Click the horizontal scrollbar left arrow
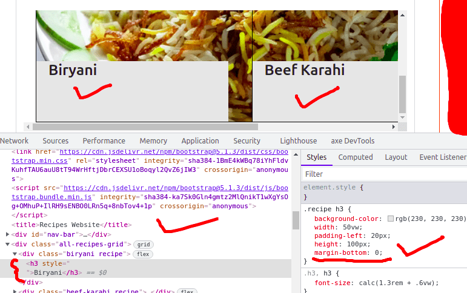Viewport: 467px width, 293px height. pyautogui.click(x=28, y=127)
